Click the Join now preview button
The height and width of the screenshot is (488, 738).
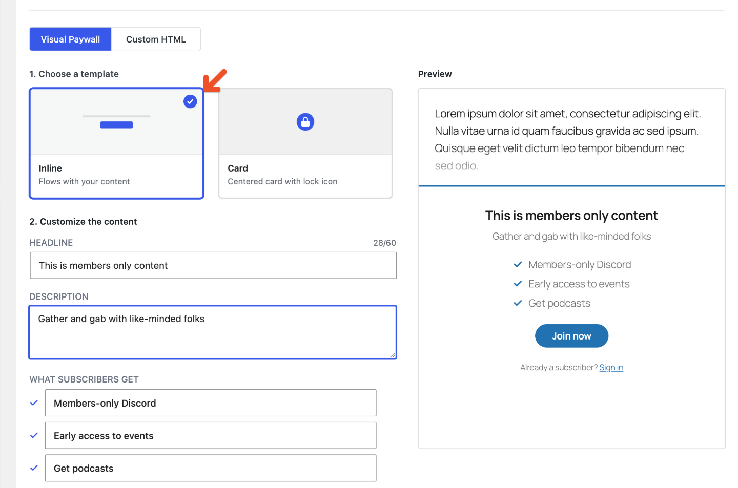click(571, 336)
